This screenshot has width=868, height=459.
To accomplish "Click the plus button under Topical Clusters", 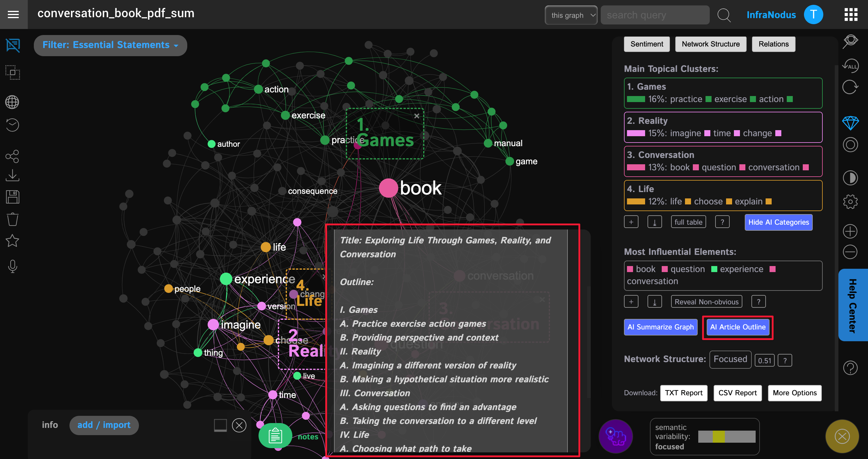I will 631,222.
